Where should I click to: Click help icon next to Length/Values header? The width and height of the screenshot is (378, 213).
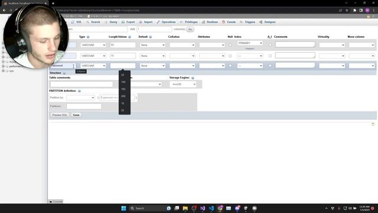pos(130,37)
